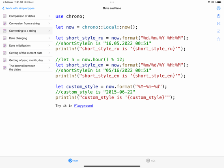Expand Comparison of dates chevron
Screen dimensions: 224x168
49,16
